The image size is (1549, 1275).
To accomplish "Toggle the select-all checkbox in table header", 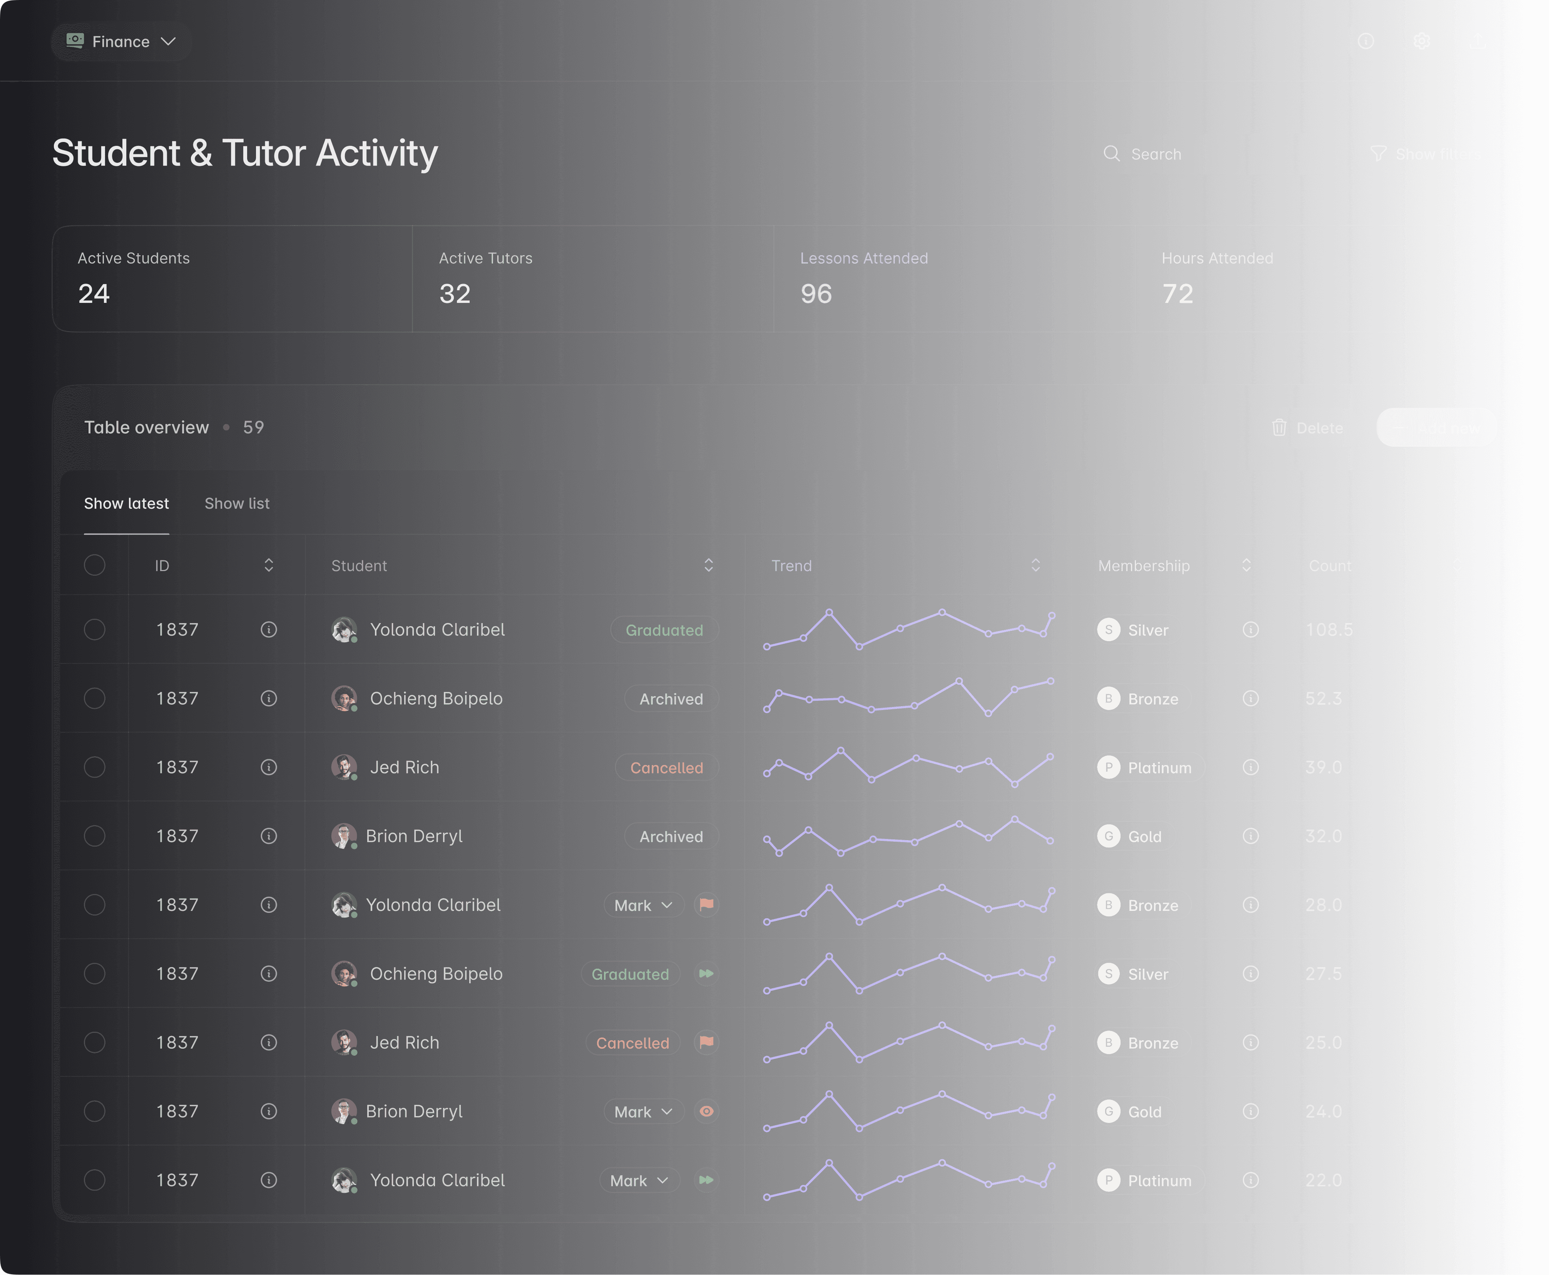I will pos(95,565).
